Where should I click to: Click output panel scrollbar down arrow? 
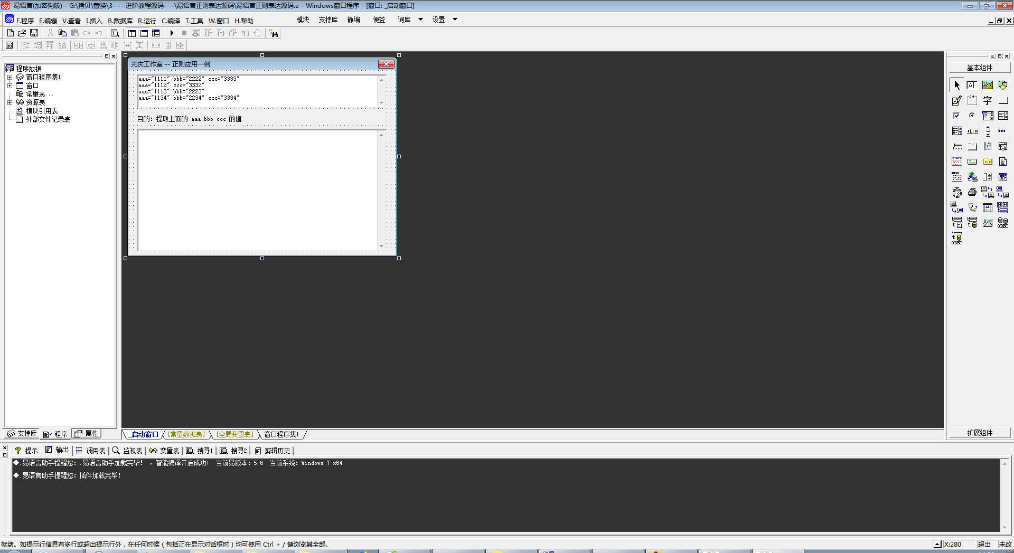(1004, 528)
